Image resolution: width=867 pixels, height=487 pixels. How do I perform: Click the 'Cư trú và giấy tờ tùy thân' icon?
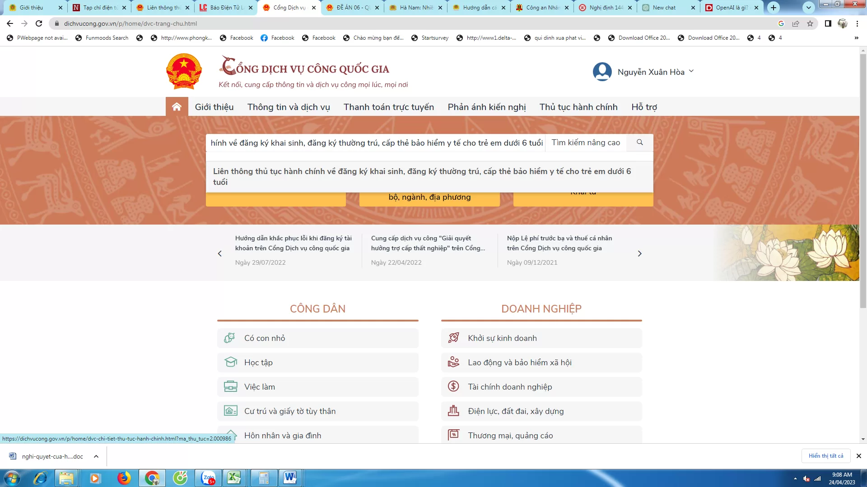tap(230, 411)
